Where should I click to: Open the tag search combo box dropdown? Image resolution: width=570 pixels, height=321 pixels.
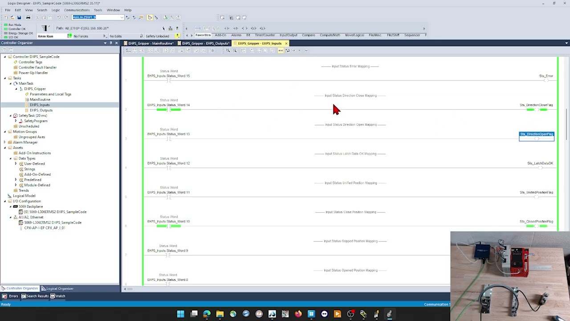[122, 17]
